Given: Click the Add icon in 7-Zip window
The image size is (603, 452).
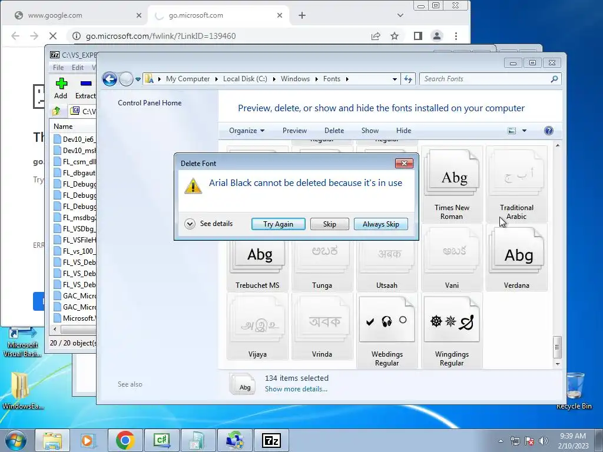Looking at the screenshot, I should point(61,88).
